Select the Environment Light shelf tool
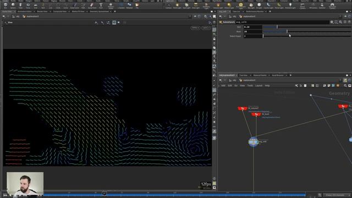This screenshot has height=198, width=352. pyautogui.click(x=240, y=6)
